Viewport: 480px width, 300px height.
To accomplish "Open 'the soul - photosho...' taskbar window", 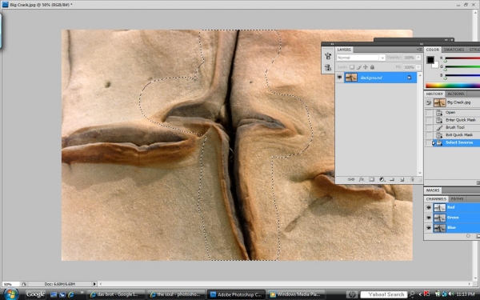I will coord(176,294).
